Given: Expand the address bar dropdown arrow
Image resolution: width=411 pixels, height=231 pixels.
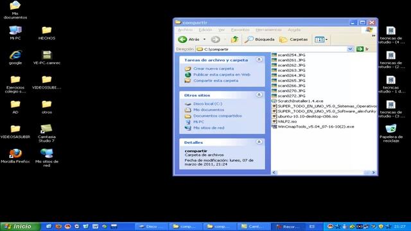Looking at the screenshot, I should pyautogui.click(x=350, y=49).
